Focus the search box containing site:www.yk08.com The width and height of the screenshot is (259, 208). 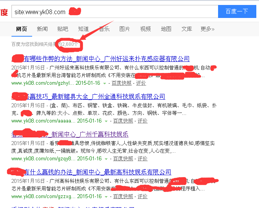point(115,11)
